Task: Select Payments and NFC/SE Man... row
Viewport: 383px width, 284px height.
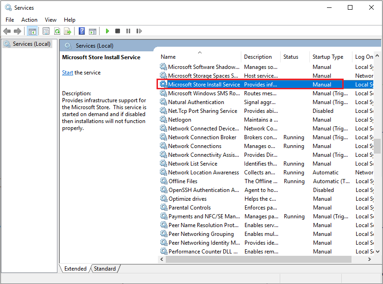Action: click(x=266, y=216)
